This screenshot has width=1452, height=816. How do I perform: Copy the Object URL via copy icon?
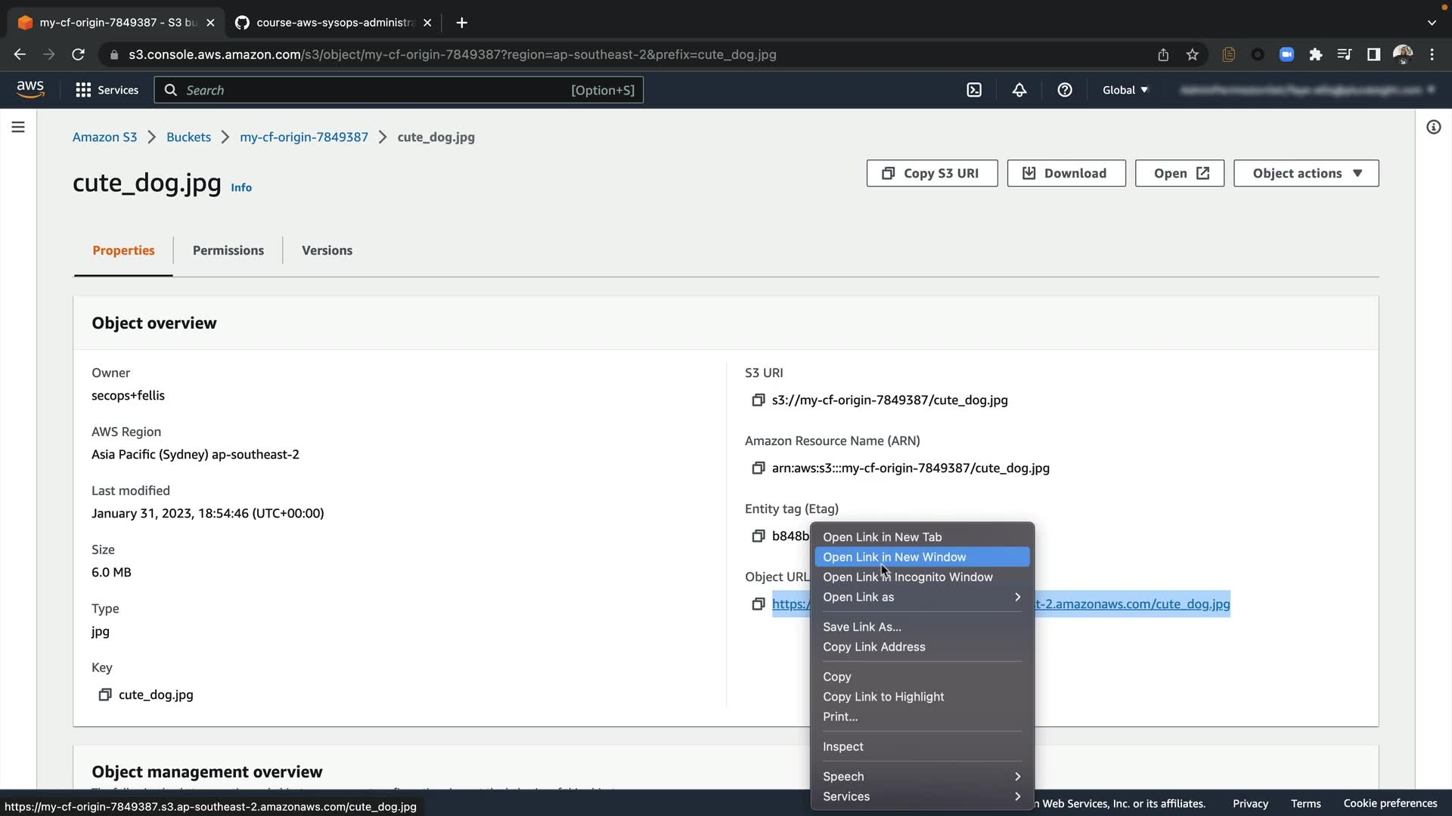pyautogui.click(x=758, y=604)
